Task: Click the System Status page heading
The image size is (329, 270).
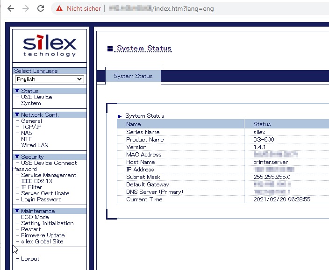Action: [x=144, y=48]
